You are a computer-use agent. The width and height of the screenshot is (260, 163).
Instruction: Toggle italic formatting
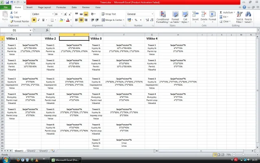click(39, 20)
